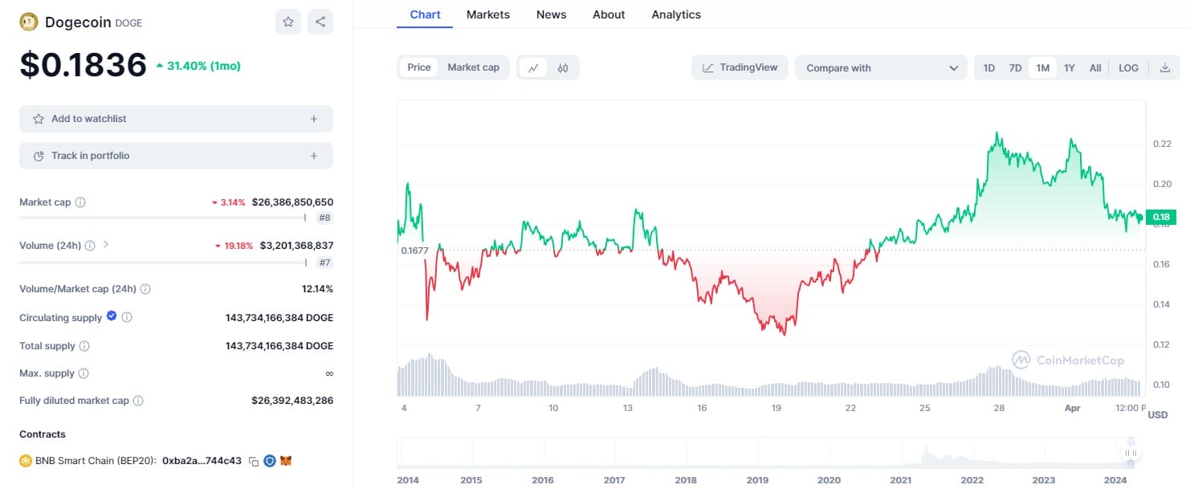Open the TradingView chart button

740,67
